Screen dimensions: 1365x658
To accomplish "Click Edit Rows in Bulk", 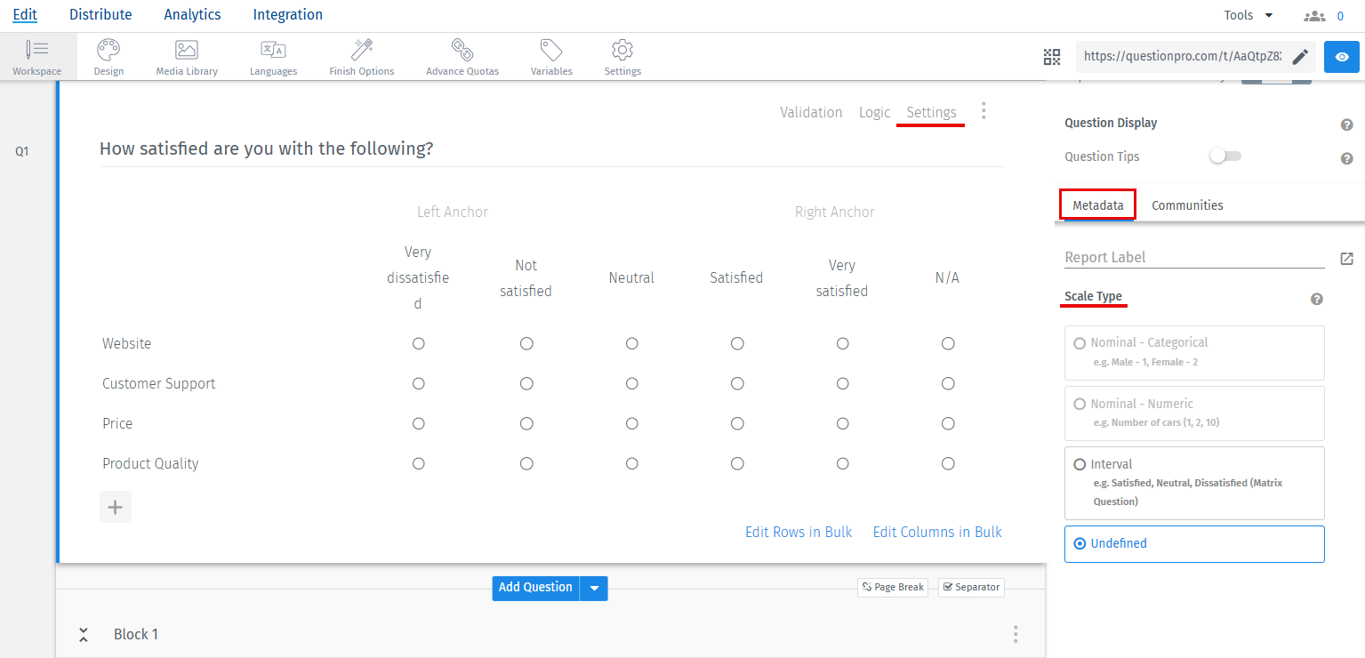I will click(x=798, y=532).
